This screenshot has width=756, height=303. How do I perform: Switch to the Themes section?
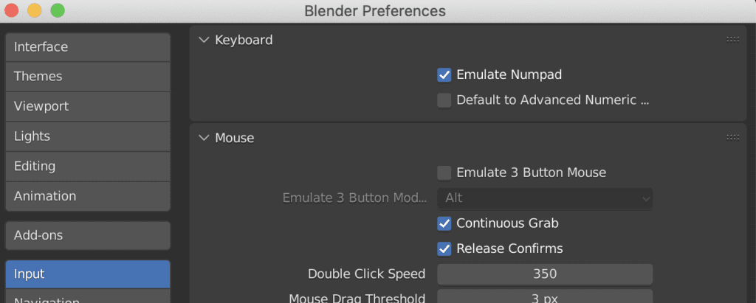(88, 77)
